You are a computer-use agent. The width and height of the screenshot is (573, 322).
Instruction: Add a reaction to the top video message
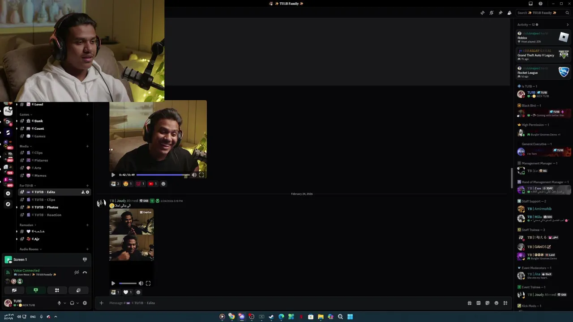[x=163, y=184]
